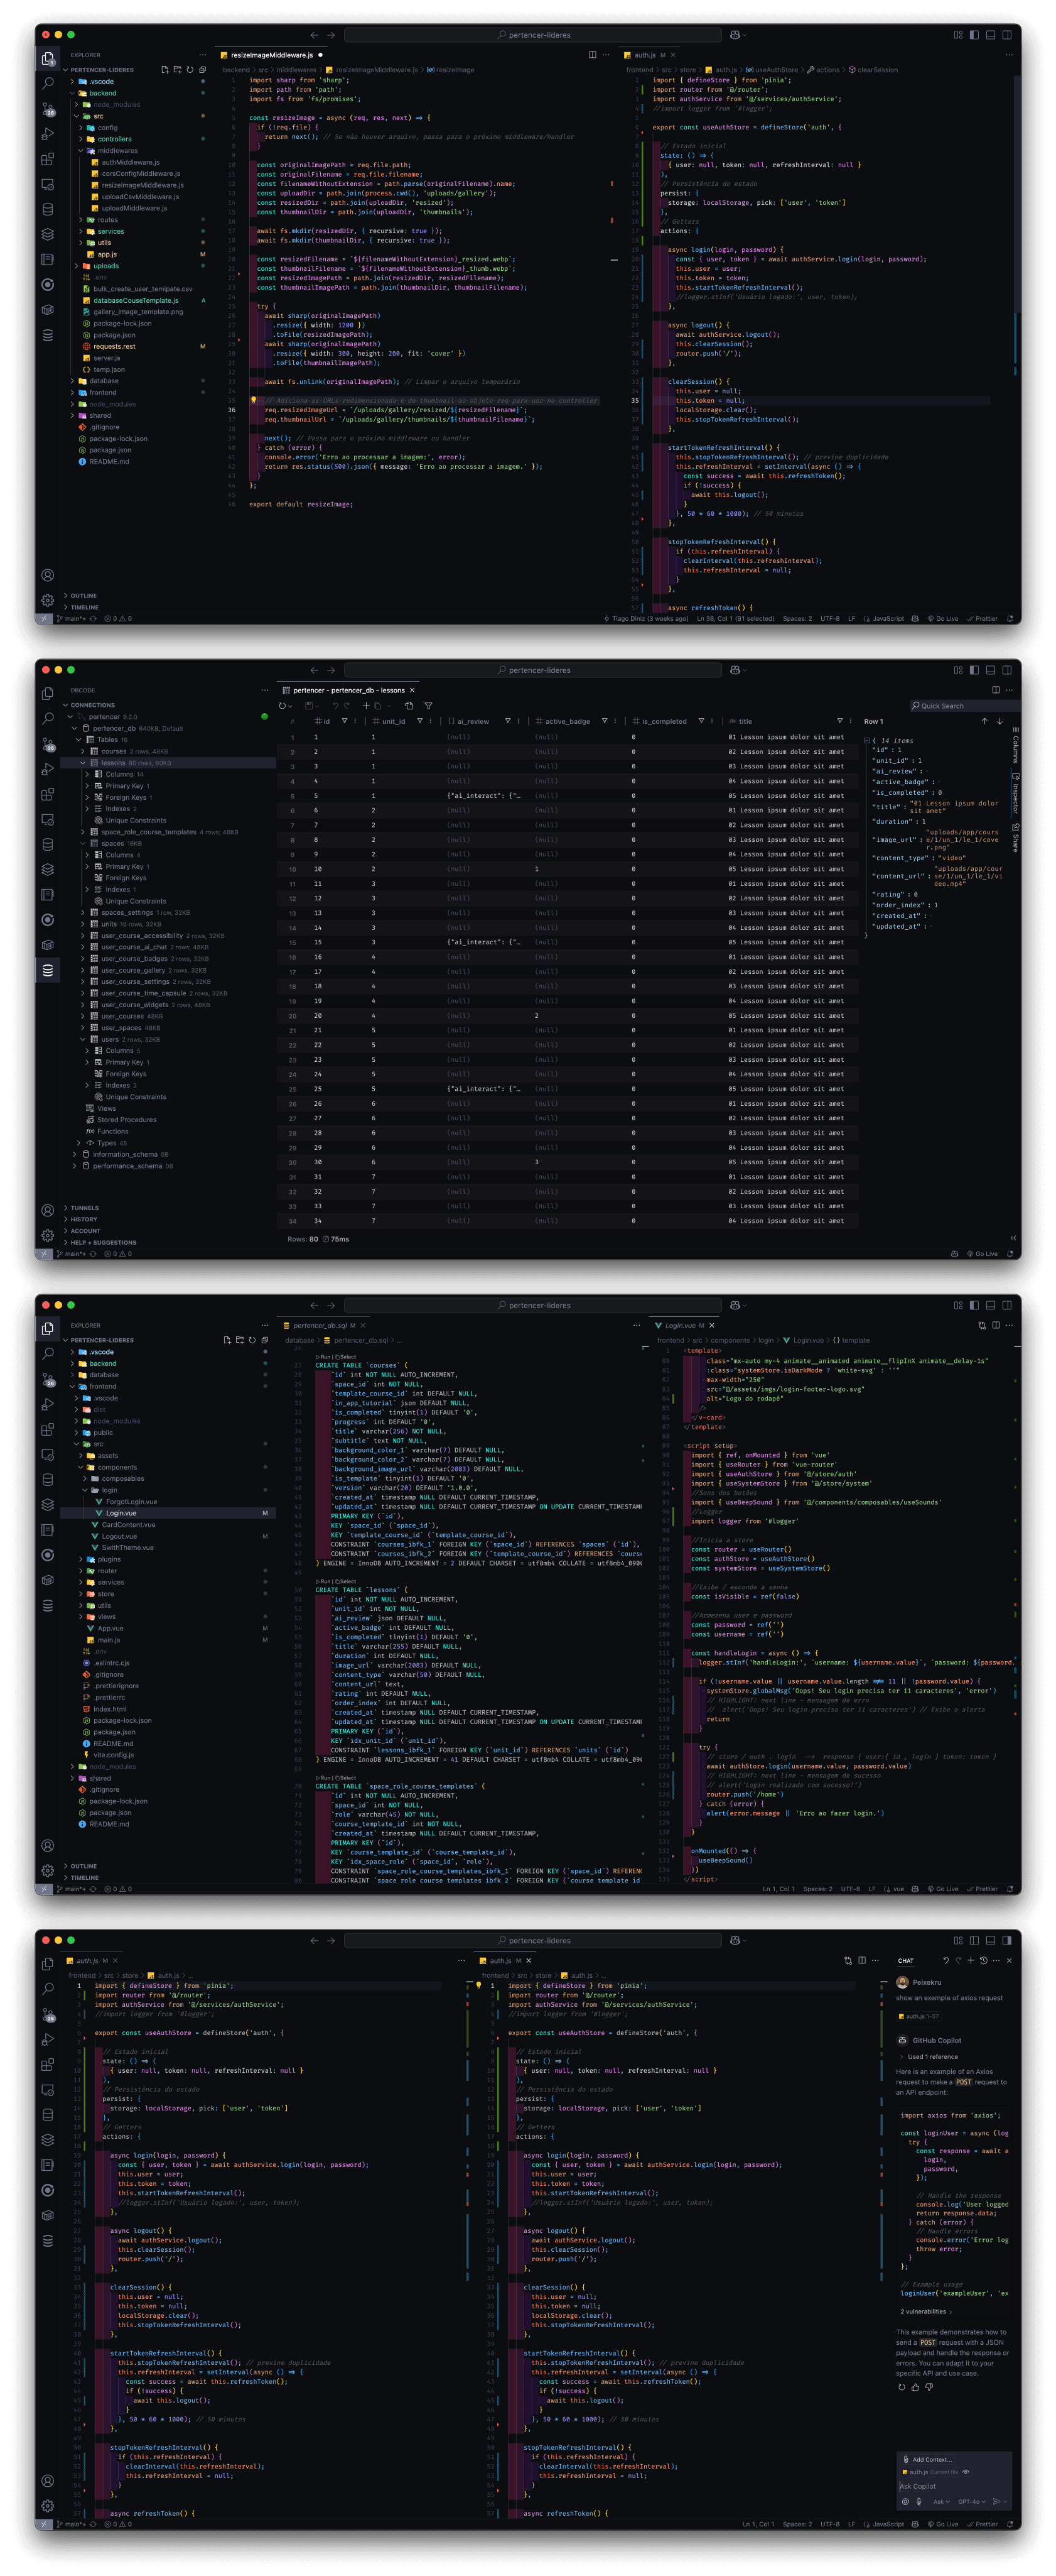This screenshot has width=1056, height=2576.
Task: Click thumbs up on Copilot response
Action: click(915, 2386)
